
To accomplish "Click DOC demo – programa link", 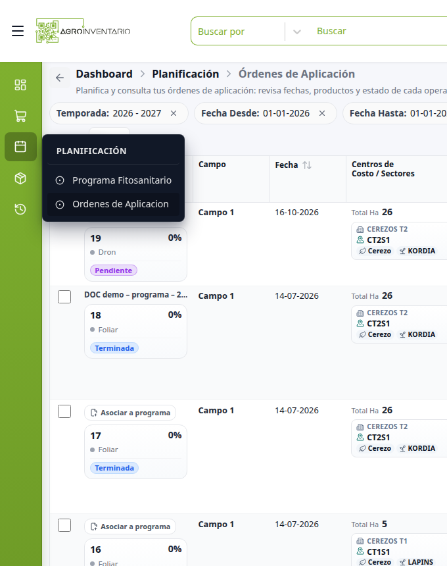I will pos(136,295).
